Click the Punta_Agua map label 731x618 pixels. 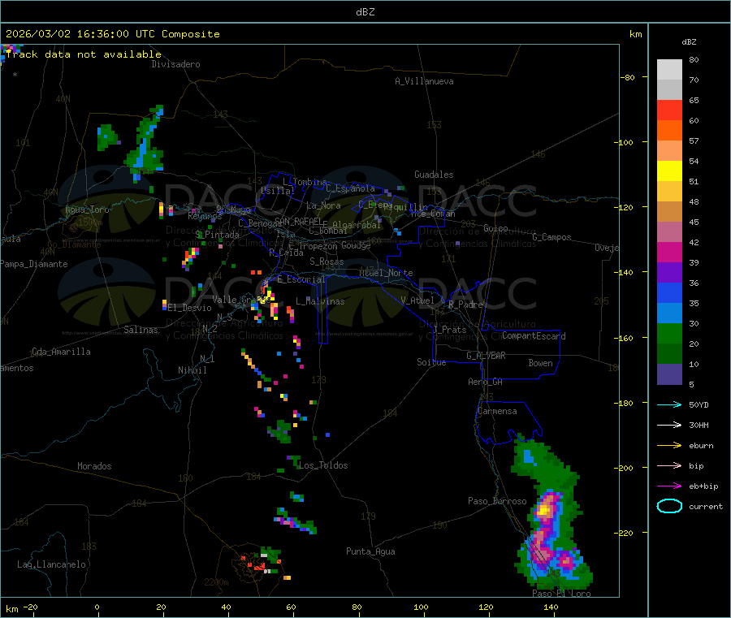[370, 551]
